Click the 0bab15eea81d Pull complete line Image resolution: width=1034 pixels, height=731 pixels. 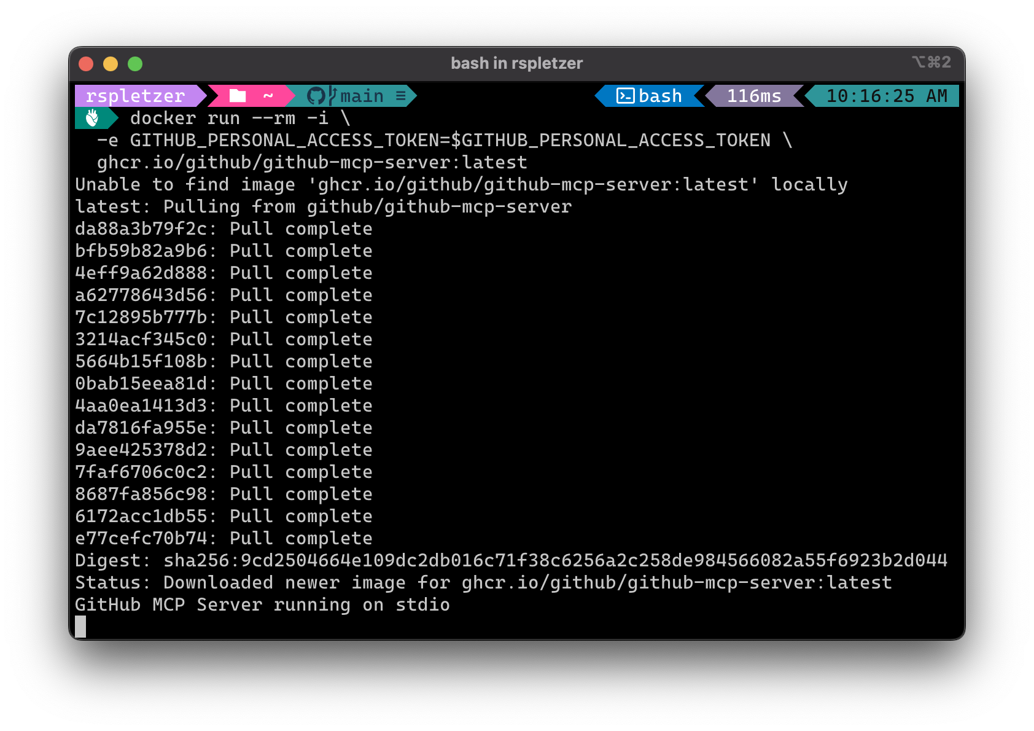click(224, 383)
